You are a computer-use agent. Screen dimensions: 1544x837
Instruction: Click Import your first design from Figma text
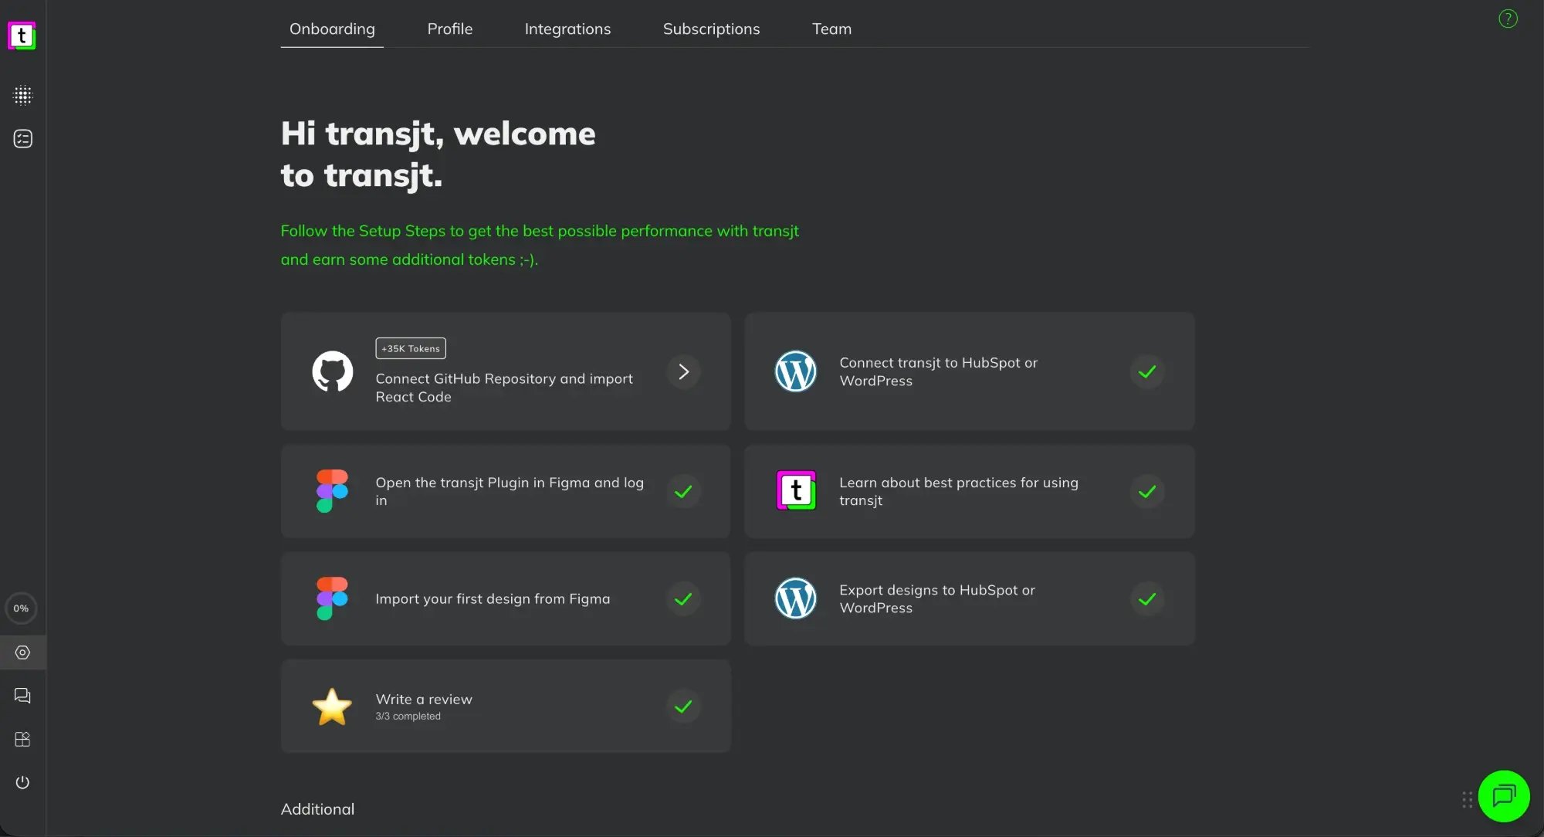pyautogui.click(x=493, y=598)
